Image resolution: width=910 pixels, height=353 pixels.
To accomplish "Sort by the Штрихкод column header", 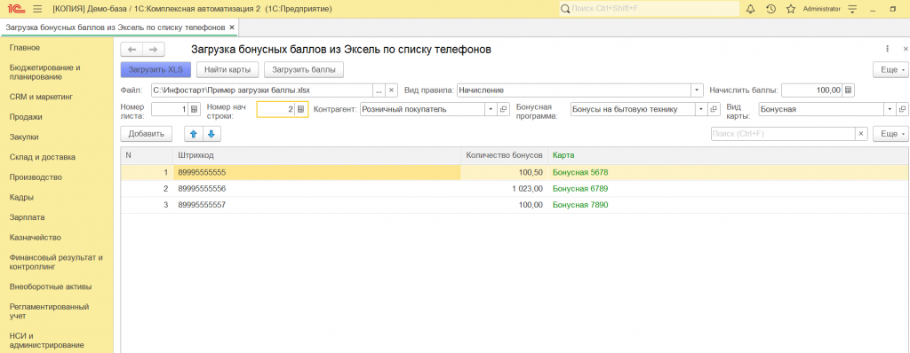I will 317,155.
